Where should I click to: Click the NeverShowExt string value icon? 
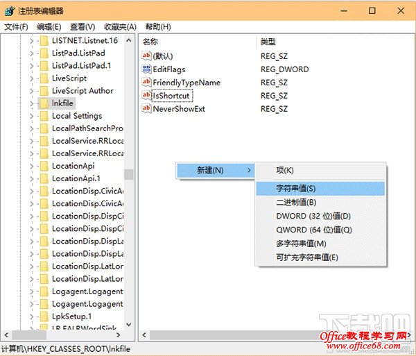[x=146, y=108]
